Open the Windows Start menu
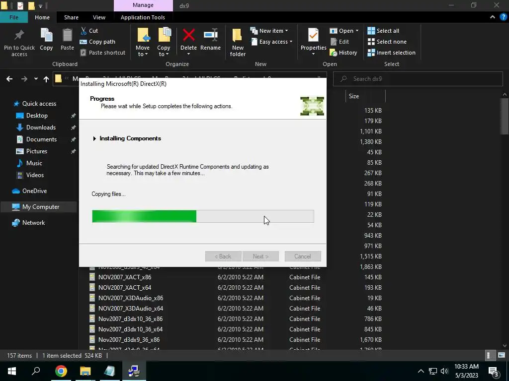The height and width of the screenshot is (381, 509). click(12, 371)
